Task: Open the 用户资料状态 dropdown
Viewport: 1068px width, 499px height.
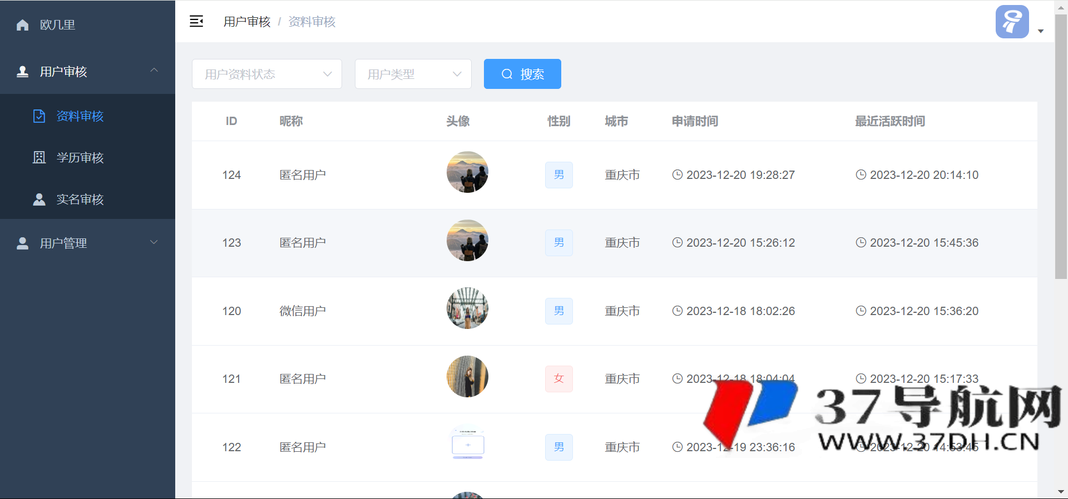Action: click(x=267, y=74)
